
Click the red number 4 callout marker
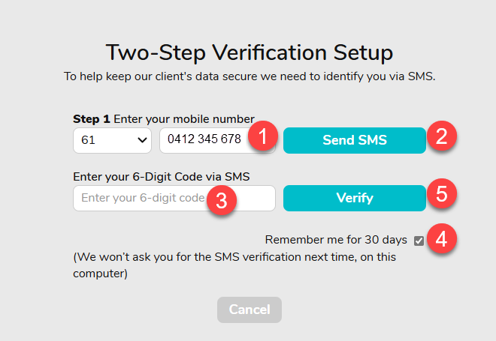442,238
